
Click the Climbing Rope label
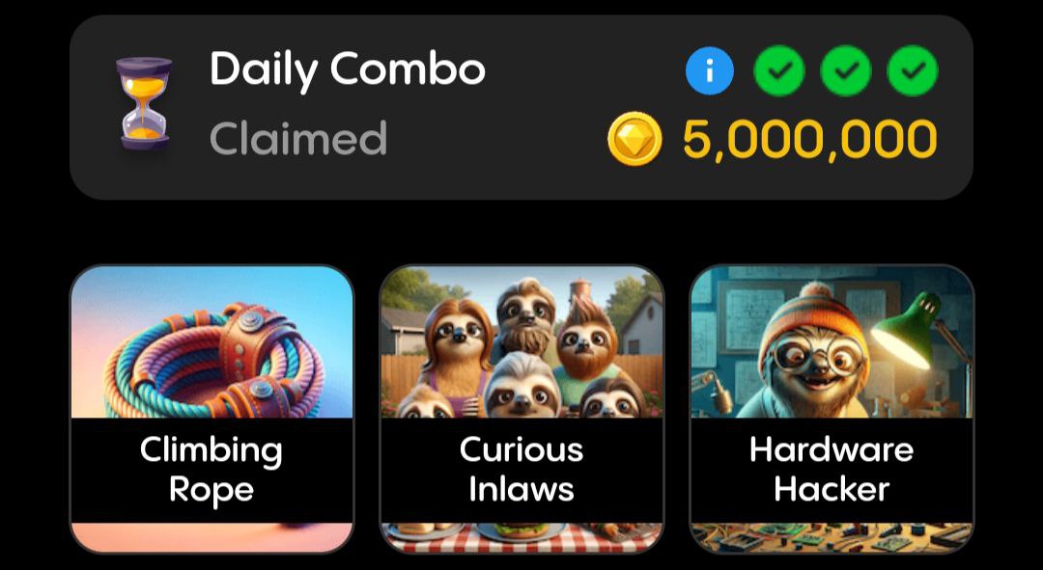(x=211, y=471)
